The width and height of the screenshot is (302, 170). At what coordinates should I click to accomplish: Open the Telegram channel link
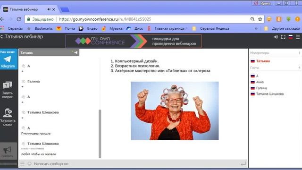[x=8, y=59]
